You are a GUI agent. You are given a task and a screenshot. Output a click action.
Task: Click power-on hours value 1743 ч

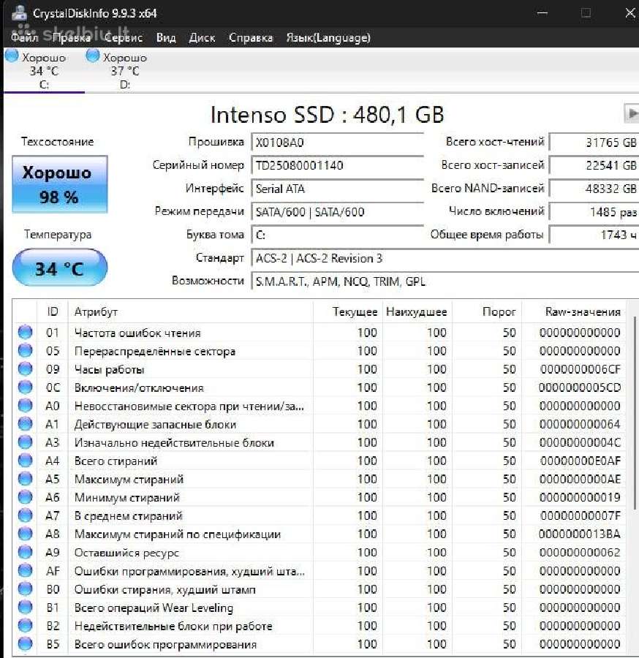point(594,235)
